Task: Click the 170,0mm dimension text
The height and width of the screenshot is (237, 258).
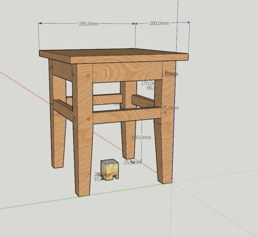Action: [148, 84]
